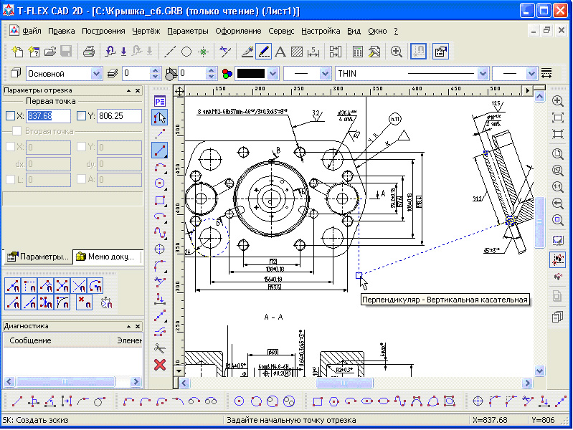Click the 1:1 zoom scale icon
Viewport: 573px width, 430px height.
click(x=558, y=187)
